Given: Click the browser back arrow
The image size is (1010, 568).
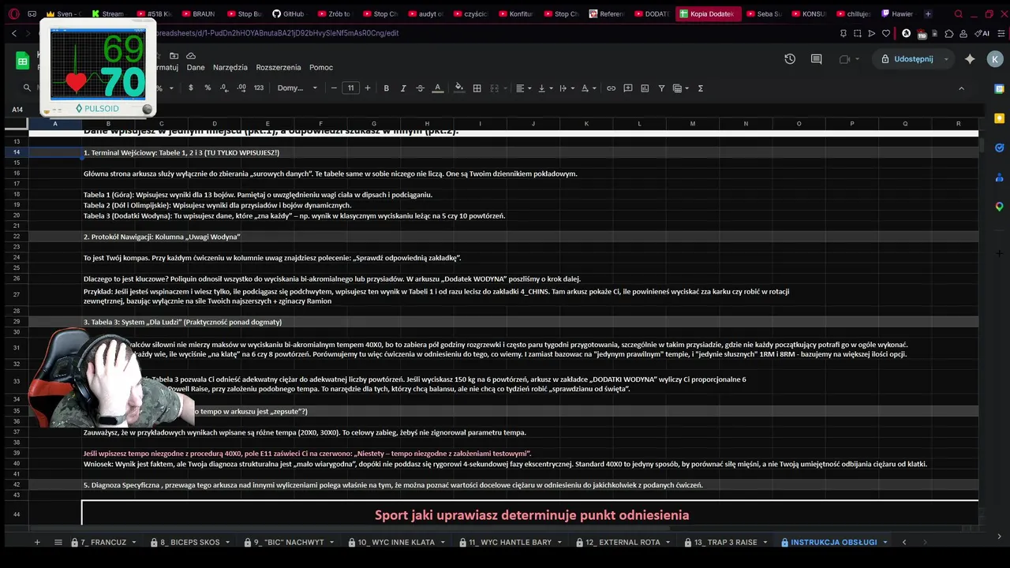Looking at the screenshot, I should pyautogui.click(x=13, y=33).
